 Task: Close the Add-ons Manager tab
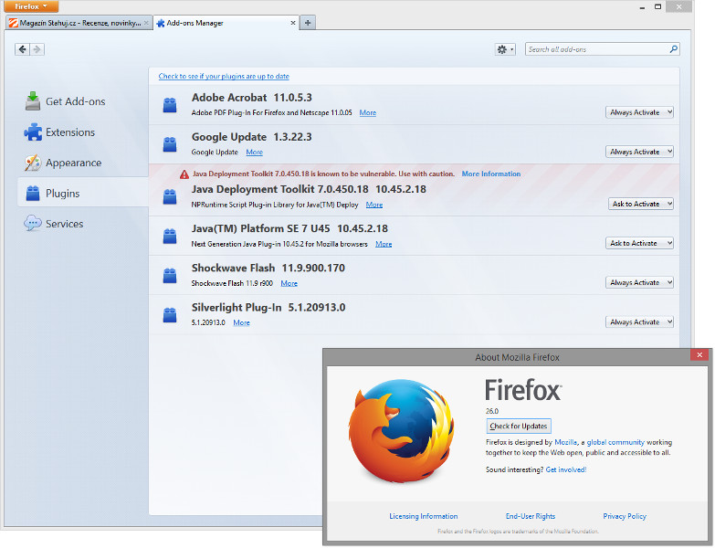coord(293,23)
